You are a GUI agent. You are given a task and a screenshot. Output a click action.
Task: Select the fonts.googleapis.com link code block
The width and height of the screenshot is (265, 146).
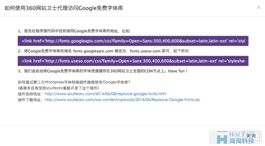(x=133, y=41)
